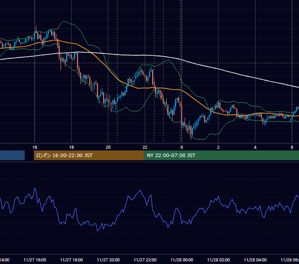Viewport: 299px width, 264px height.
Task: Click the hour label 18 on the upper axis
Action: point(72,147)
